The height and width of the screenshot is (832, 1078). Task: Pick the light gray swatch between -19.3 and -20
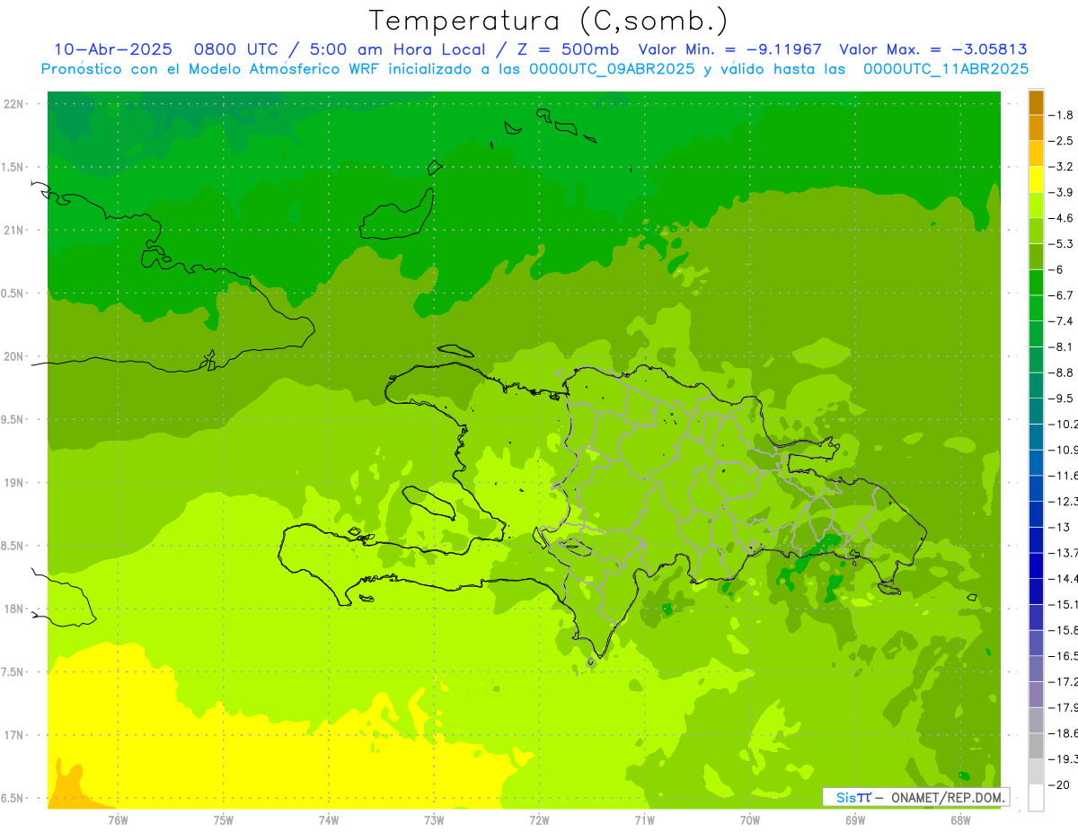tap(1036, 772)
